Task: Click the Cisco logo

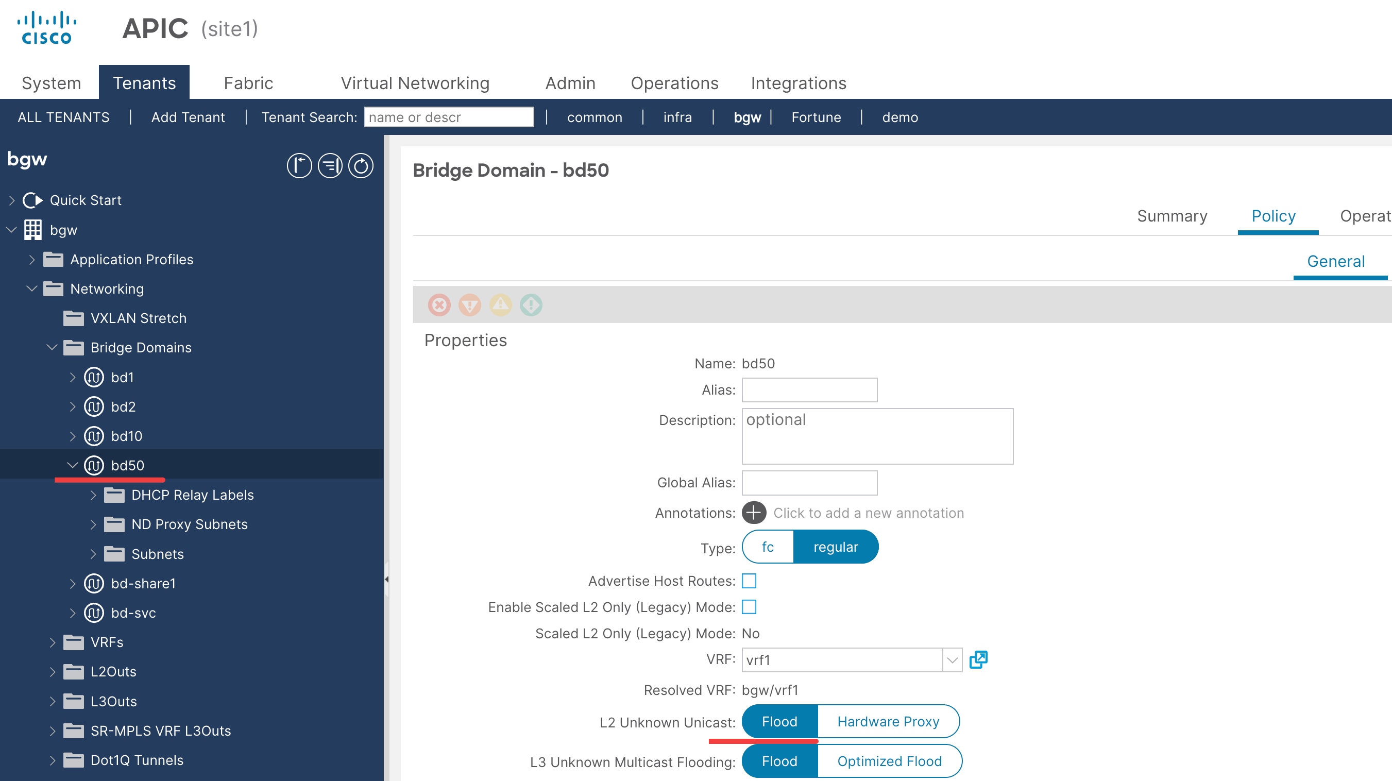Action: point(46,28)
